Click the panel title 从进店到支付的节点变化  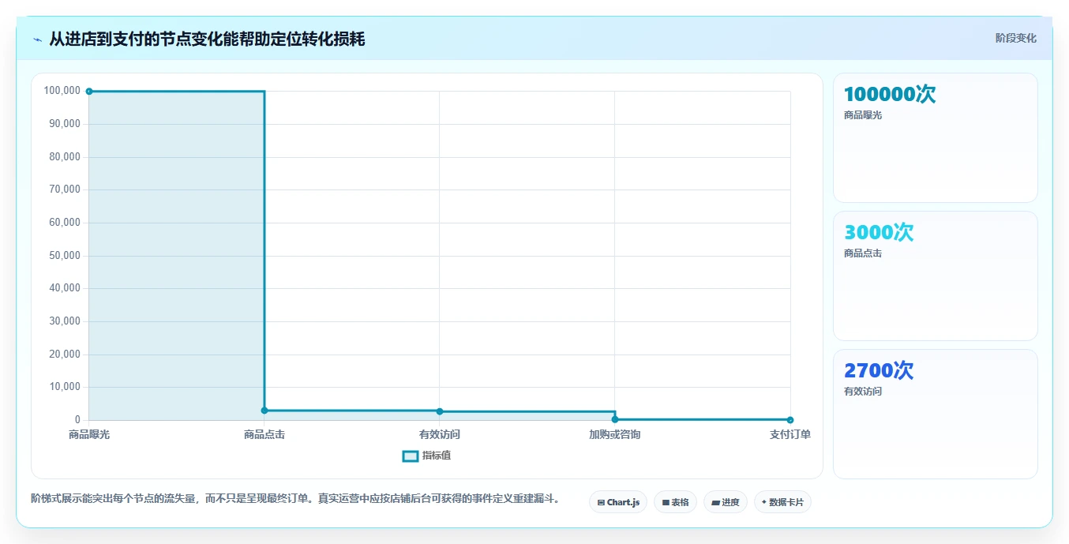(x=207, y=39)
